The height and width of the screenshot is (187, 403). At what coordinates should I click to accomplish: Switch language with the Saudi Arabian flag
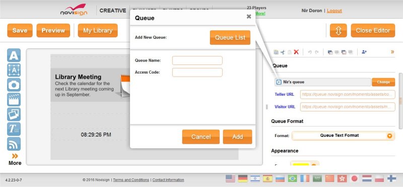coord(317,178)
